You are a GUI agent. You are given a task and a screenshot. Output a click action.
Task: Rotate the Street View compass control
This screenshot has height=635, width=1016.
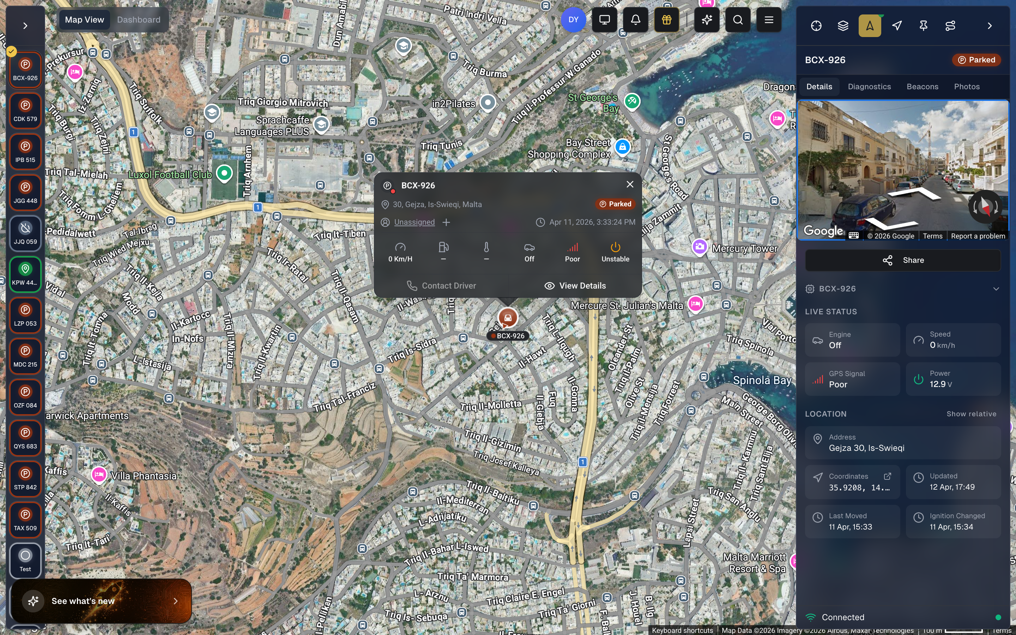pos(985,207)
